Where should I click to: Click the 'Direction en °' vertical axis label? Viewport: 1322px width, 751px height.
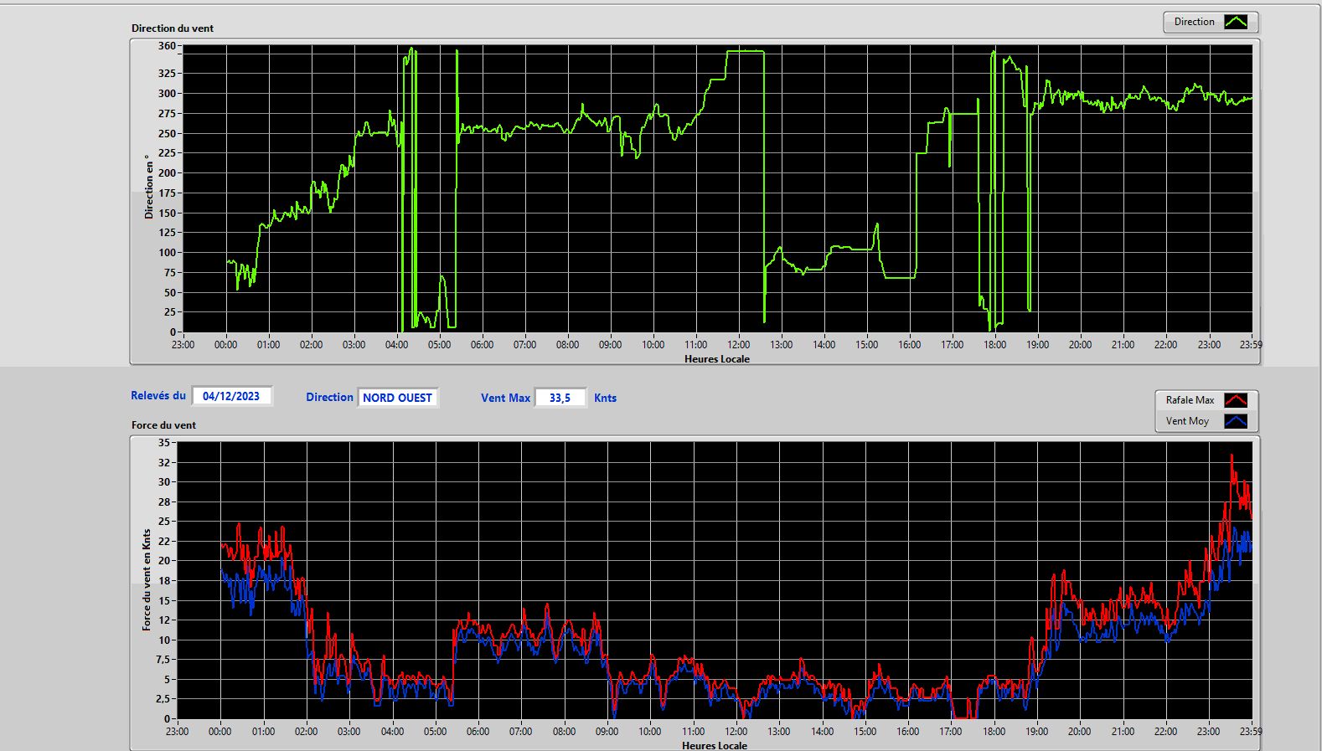coord(149,187)
